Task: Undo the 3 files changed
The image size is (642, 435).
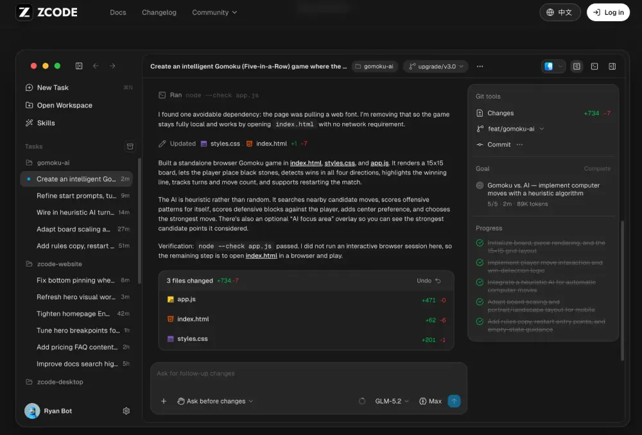Action: tap(429, 281)
